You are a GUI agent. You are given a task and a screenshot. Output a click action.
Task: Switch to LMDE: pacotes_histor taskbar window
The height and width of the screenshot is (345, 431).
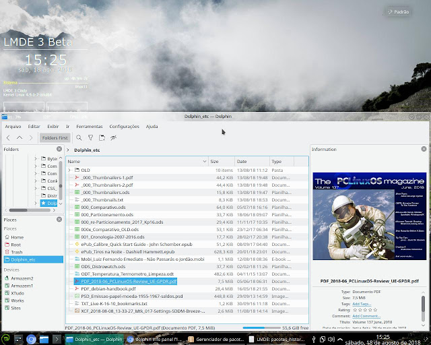277,339
